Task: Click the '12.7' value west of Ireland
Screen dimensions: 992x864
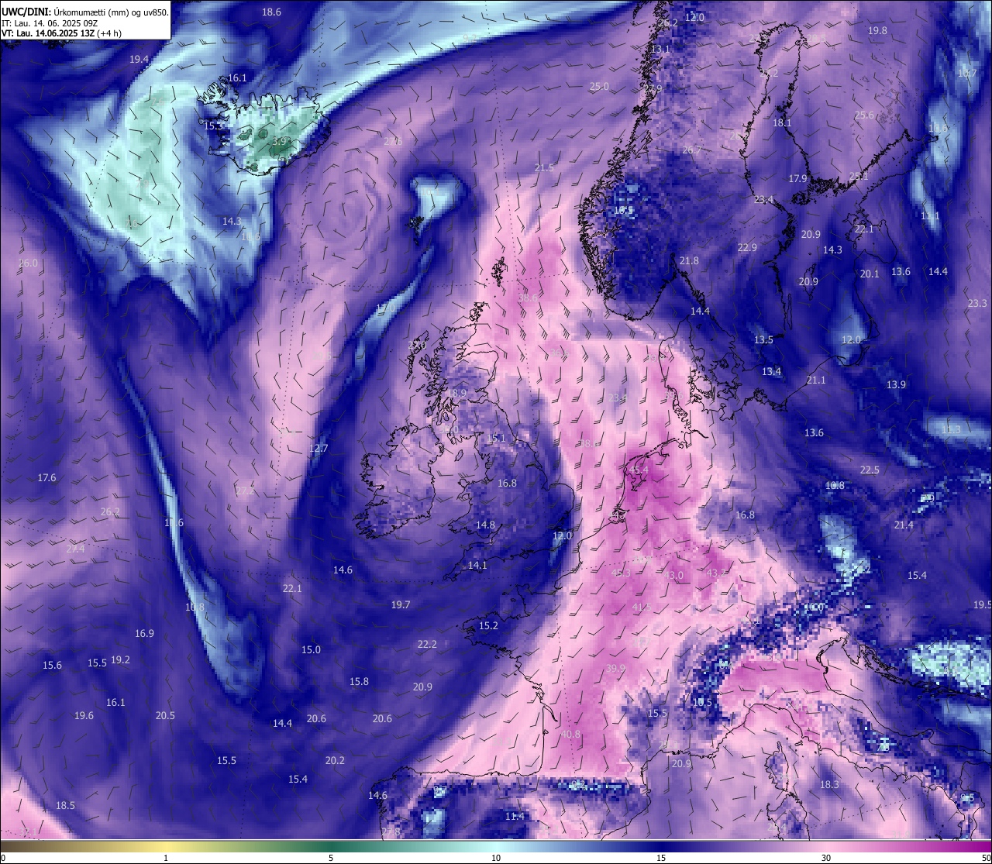Action: pos(319,449)
